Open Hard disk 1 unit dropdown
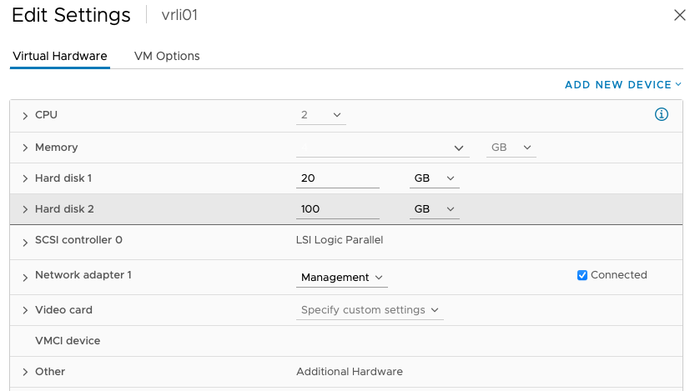695x391 pixels. (435, 178)
